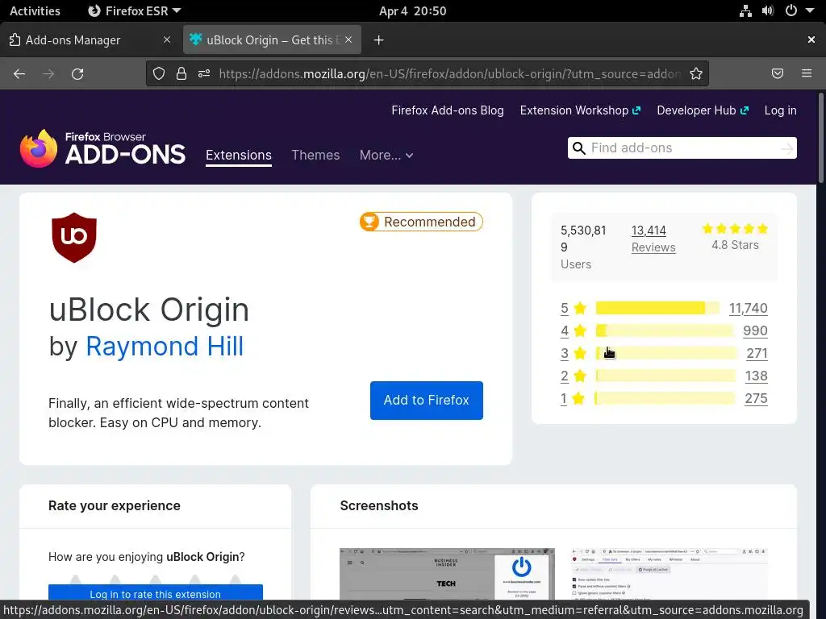Reload the current page
The image size is (826, 619).
77,73
